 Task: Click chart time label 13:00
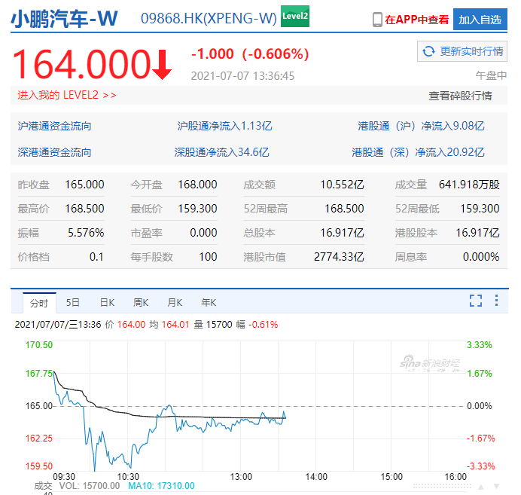pos(241,477)
